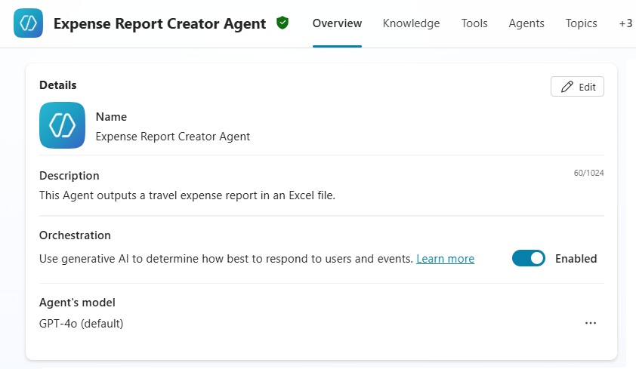Click the agent logo icon in the header
Image resolution: width=636 pixels, height=369 pixels.
[29, 23]
